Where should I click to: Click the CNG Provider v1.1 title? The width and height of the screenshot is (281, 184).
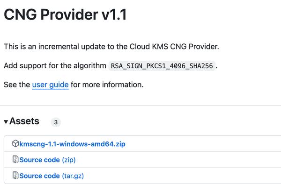(x=65, y=14)
